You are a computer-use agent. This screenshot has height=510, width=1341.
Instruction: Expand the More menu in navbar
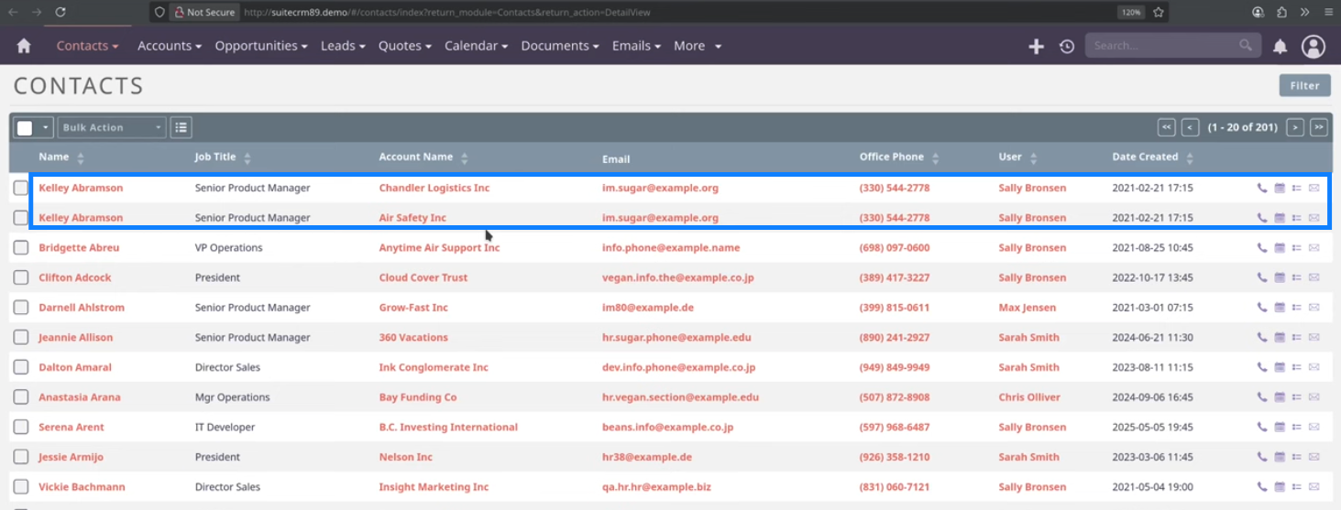(697, 46)
